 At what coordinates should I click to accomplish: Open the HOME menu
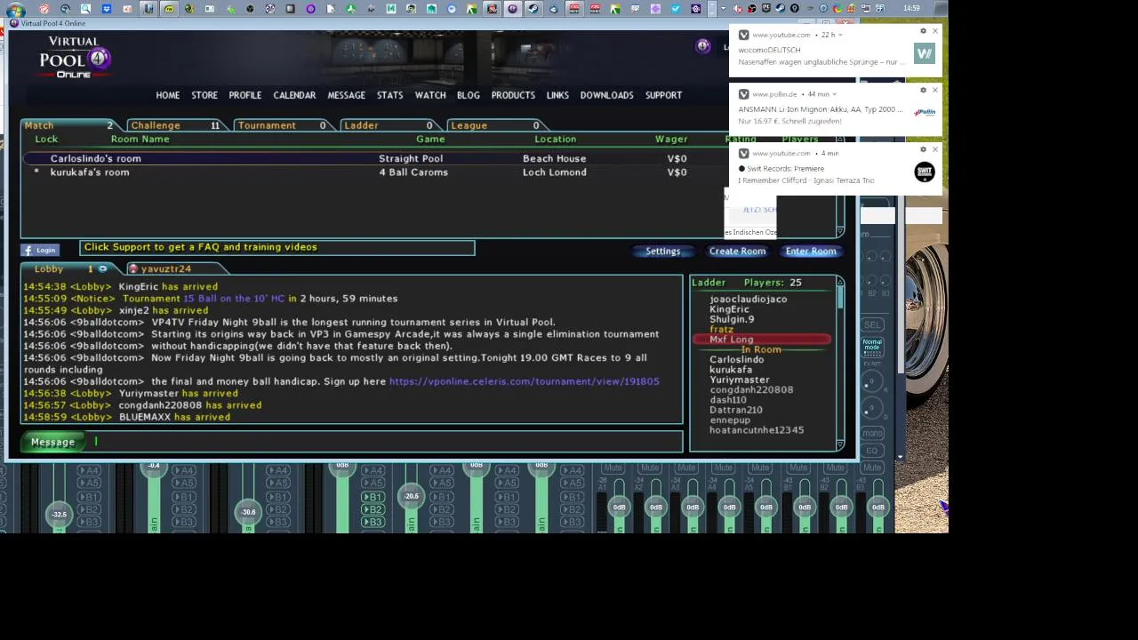click(168, 95)
